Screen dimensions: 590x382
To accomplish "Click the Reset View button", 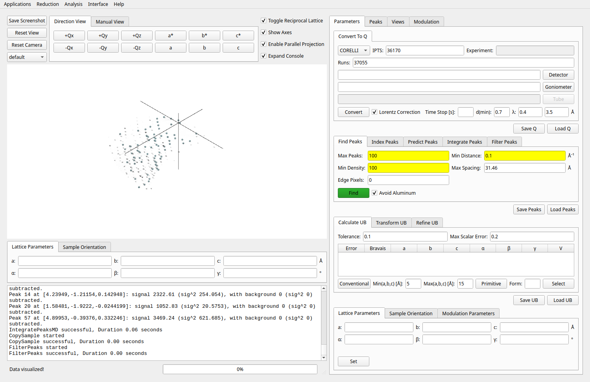I will 27,33.
